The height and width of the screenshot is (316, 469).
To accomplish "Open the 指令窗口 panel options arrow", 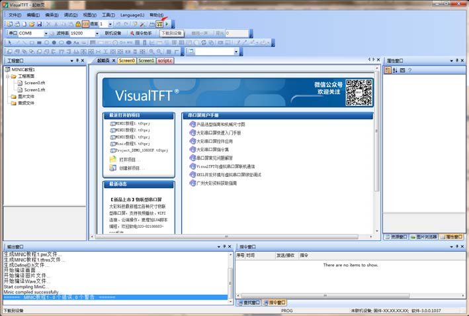I will point(451,246).
